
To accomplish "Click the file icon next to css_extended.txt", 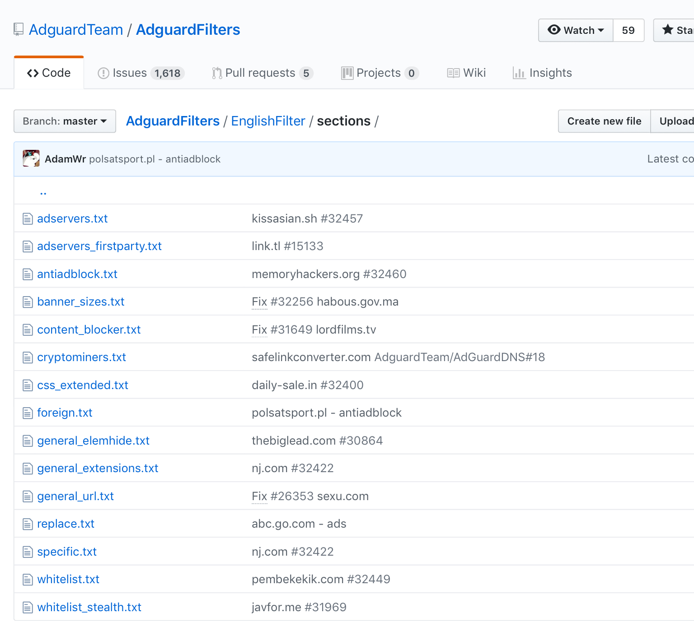I will [28, 385].
